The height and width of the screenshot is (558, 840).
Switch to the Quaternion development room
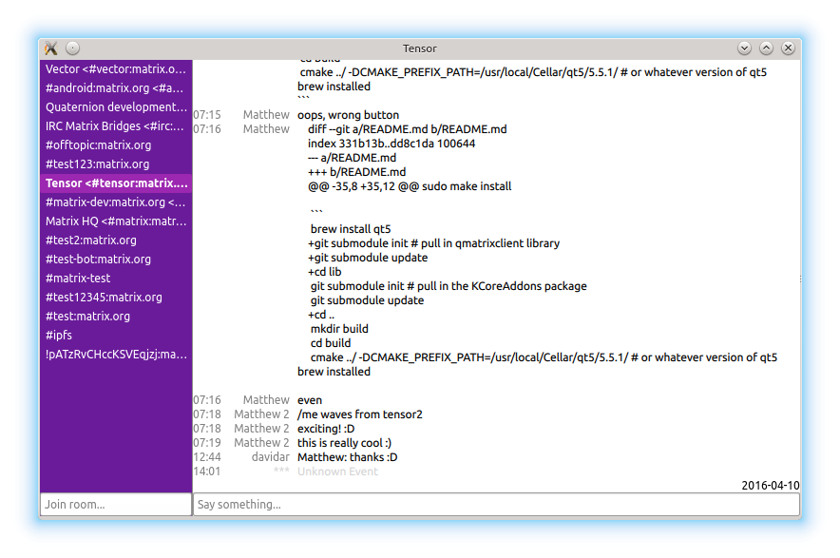(115, 106)
